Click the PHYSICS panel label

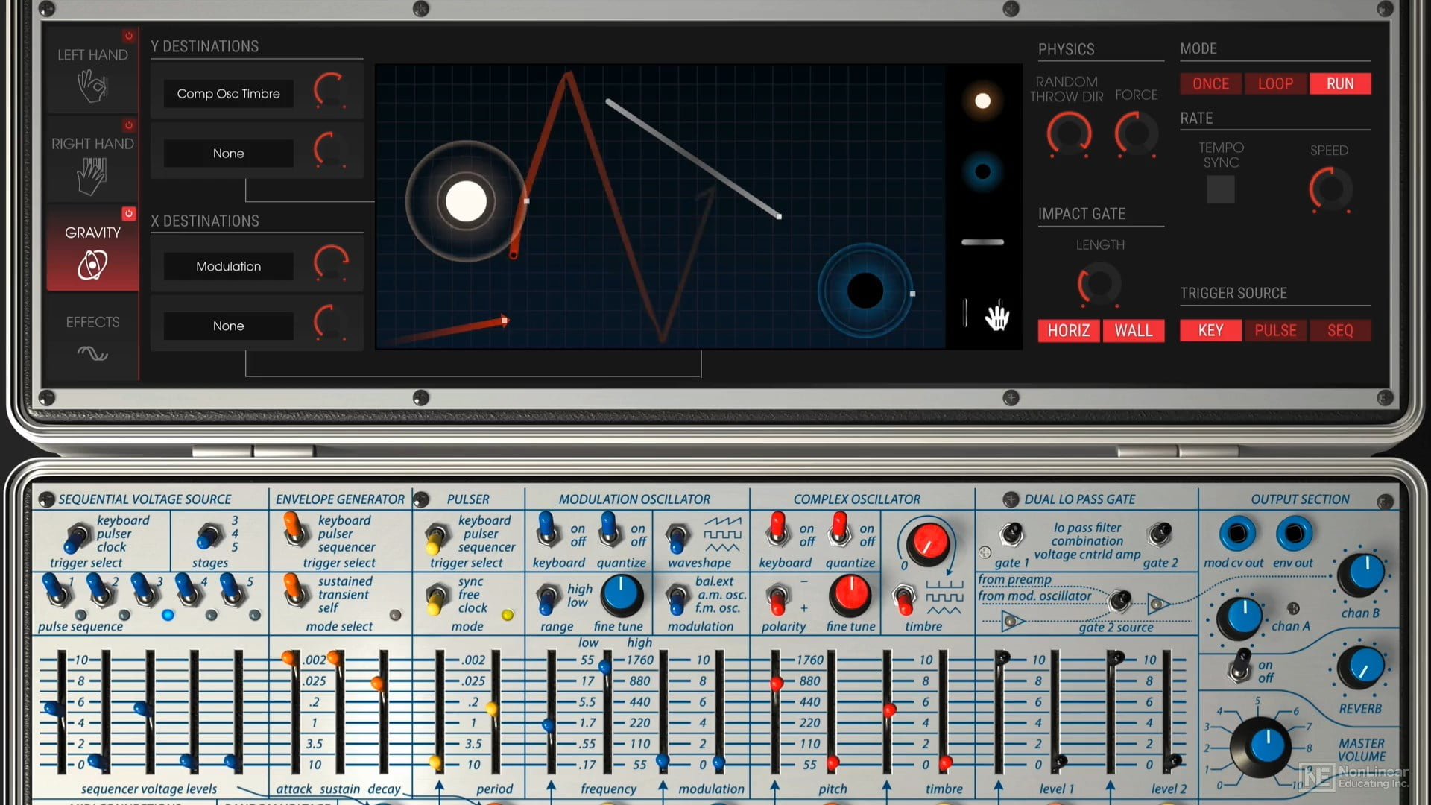tap(1068, 47)
